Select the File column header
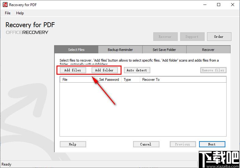240x168 pixels. point(78,80)
